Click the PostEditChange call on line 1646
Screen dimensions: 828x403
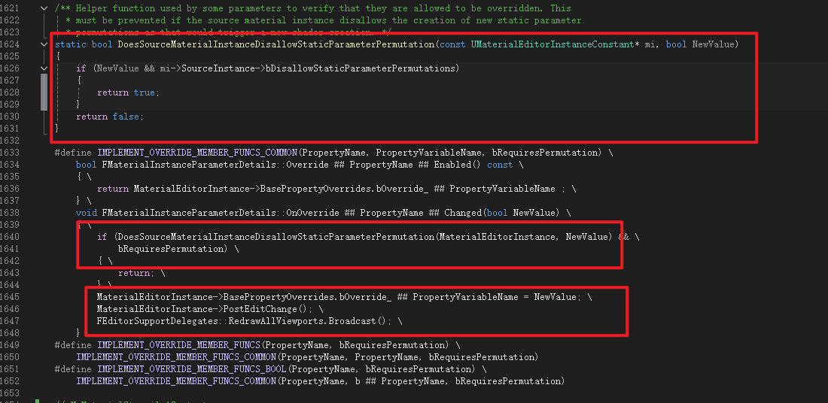[x=265, y=309]
